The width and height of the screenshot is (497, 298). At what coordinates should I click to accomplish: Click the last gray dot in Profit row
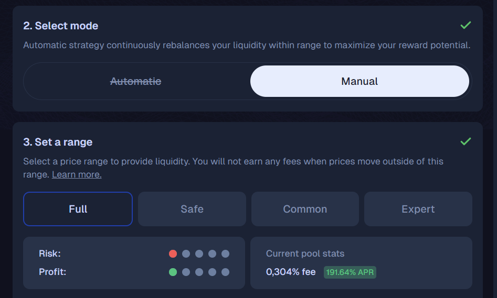[x=225, y=272]
